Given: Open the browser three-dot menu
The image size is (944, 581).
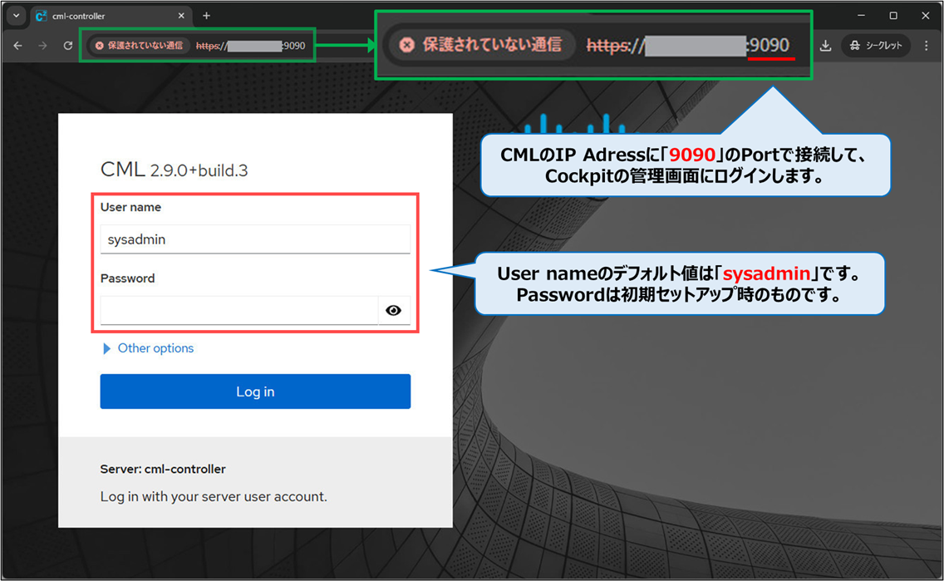Looking at the screenshot, I should coord(926,46).
